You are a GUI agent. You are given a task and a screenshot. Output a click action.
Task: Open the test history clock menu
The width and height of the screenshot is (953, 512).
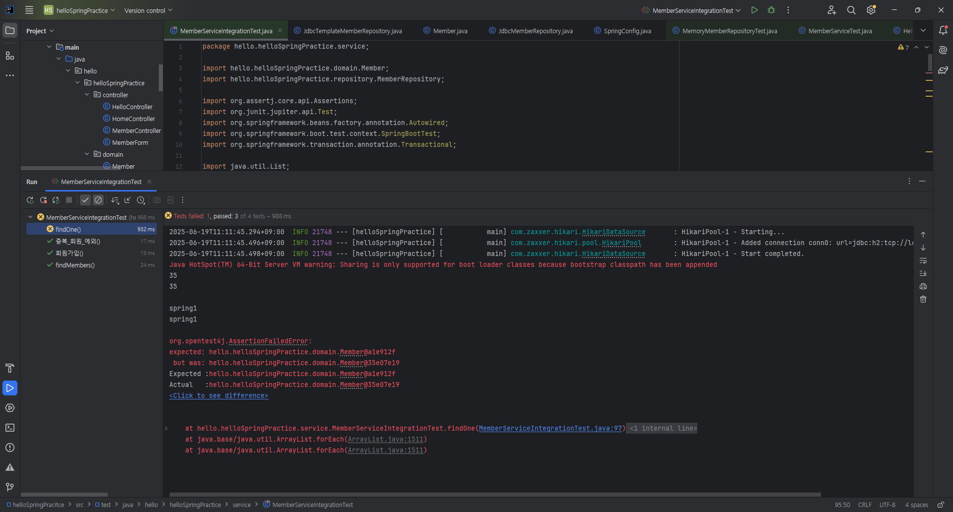(x=141, y=200)
